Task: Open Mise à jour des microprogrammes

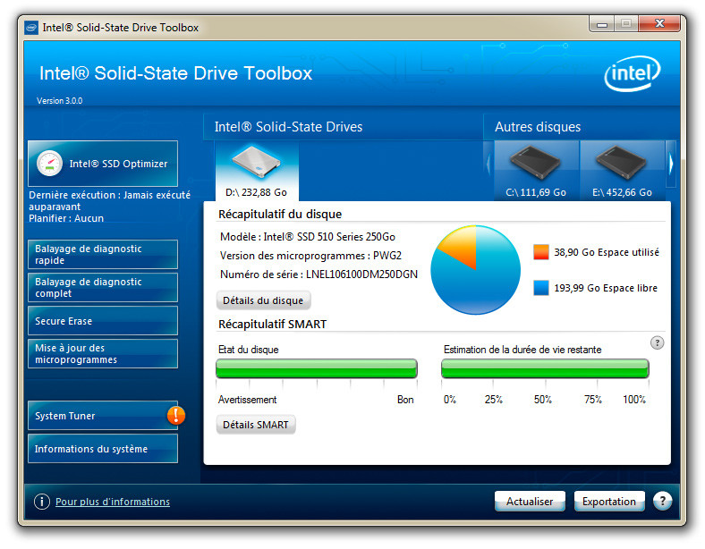Action: click(x=103, y=354)
